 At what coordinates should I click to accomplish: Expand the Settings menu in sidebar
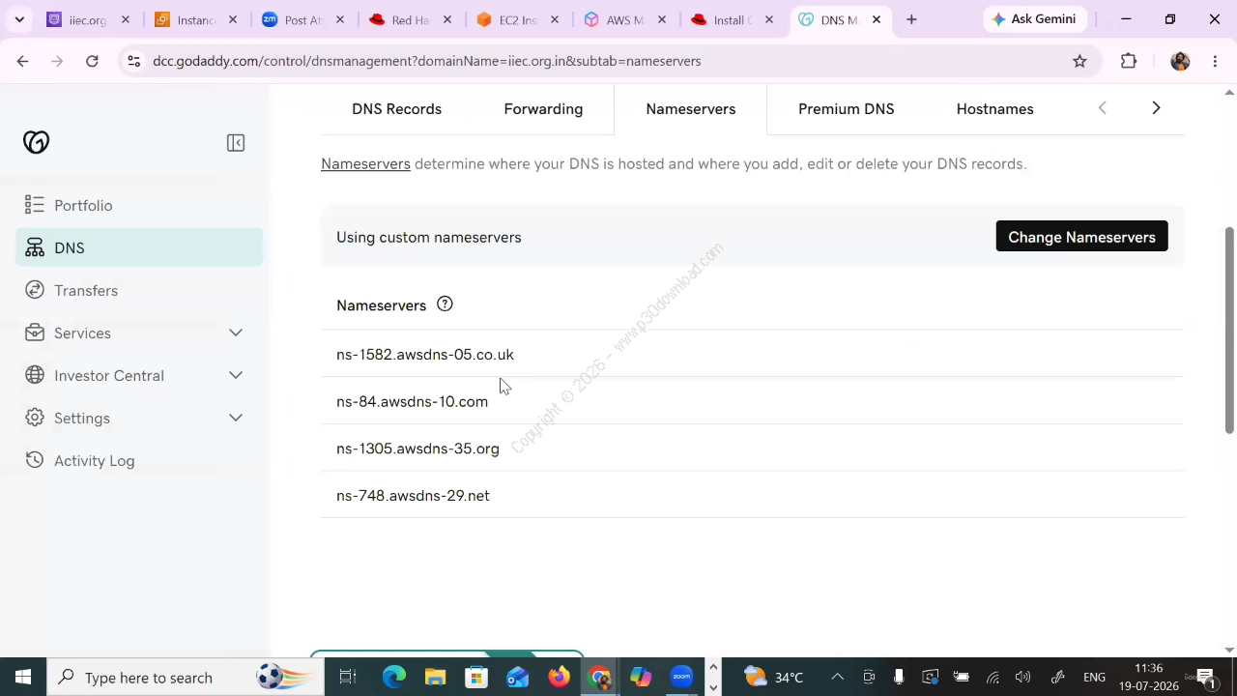[139, 418]
